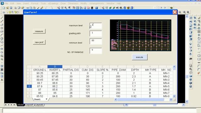Click the profile preview image
The image size is (201, 113).
140,35
